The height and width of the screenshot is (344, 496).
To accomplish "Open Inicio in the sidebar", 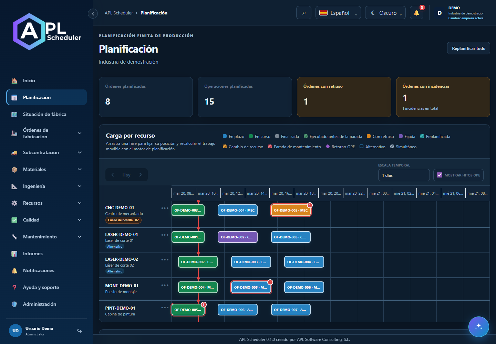I will pyautogui.click(x=46, y=80).
